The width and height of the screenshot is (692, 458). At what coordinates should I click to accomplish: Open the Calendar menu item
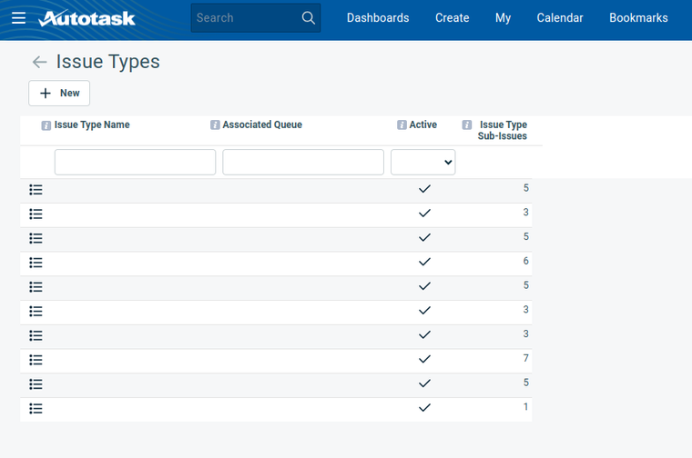point(560,18)
